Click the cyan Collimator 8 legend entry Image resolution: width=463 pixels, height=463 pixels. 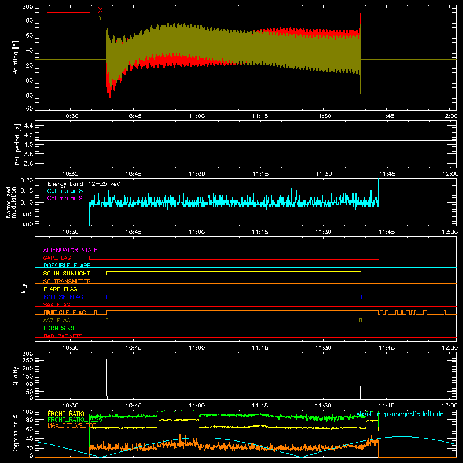click(x=65, y=191)
